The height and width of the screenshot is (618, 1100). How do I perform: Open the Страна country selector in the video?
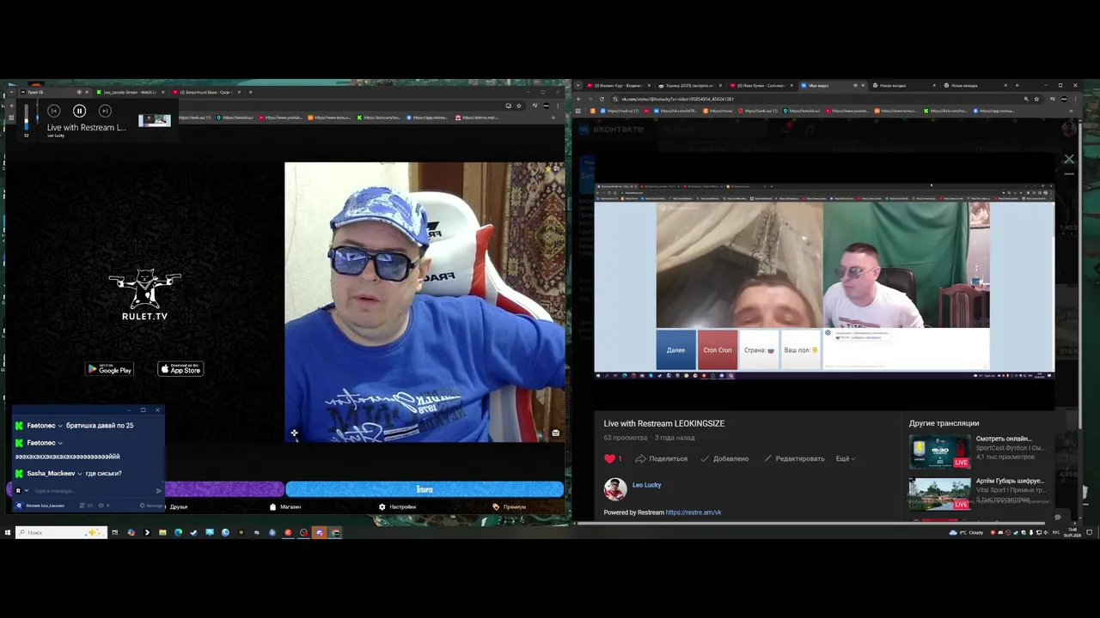click(759, 350)
